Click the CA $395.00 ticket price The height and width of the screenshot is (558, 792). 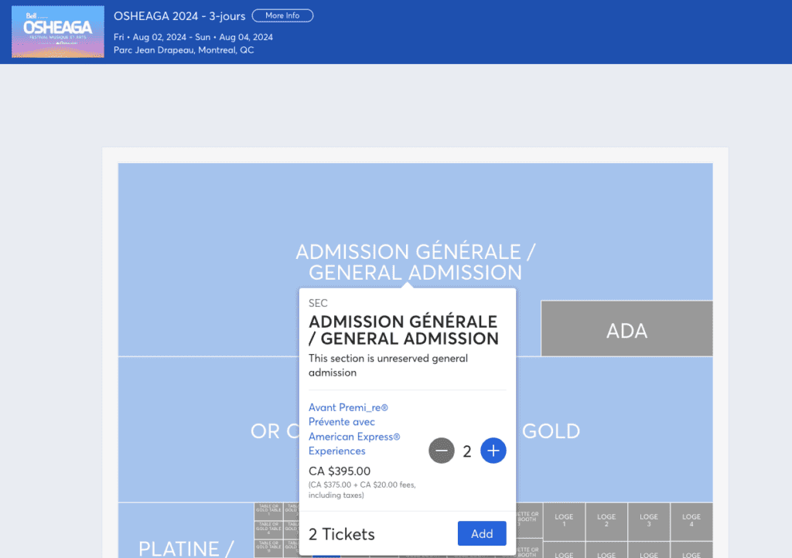tap(340, 471)
